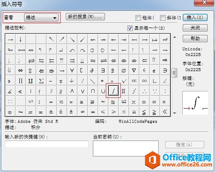Select the minus-plus ∓ symbol
This screenshot has height=172, width=215.
click(x=62, y=81)
